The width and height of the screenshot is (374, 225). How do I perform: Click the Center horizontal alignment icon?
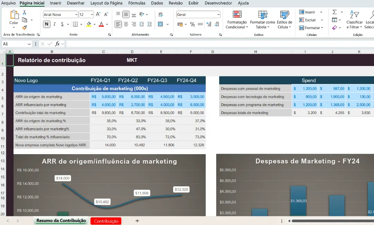126,24
